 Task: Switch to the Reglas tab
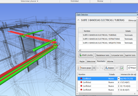pyautogui.click(x=82, y=61)
